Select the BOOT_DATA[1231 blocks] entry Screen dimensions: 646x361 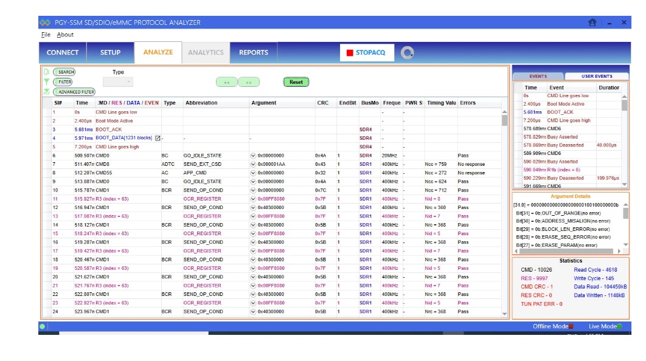(x=123, y=138)
